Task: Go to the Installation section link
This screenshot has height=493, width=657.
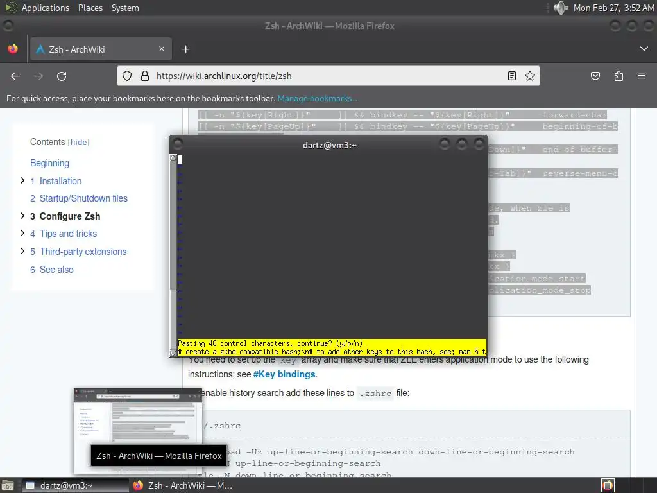Action: pyautogui.click(x=60, y=181)
